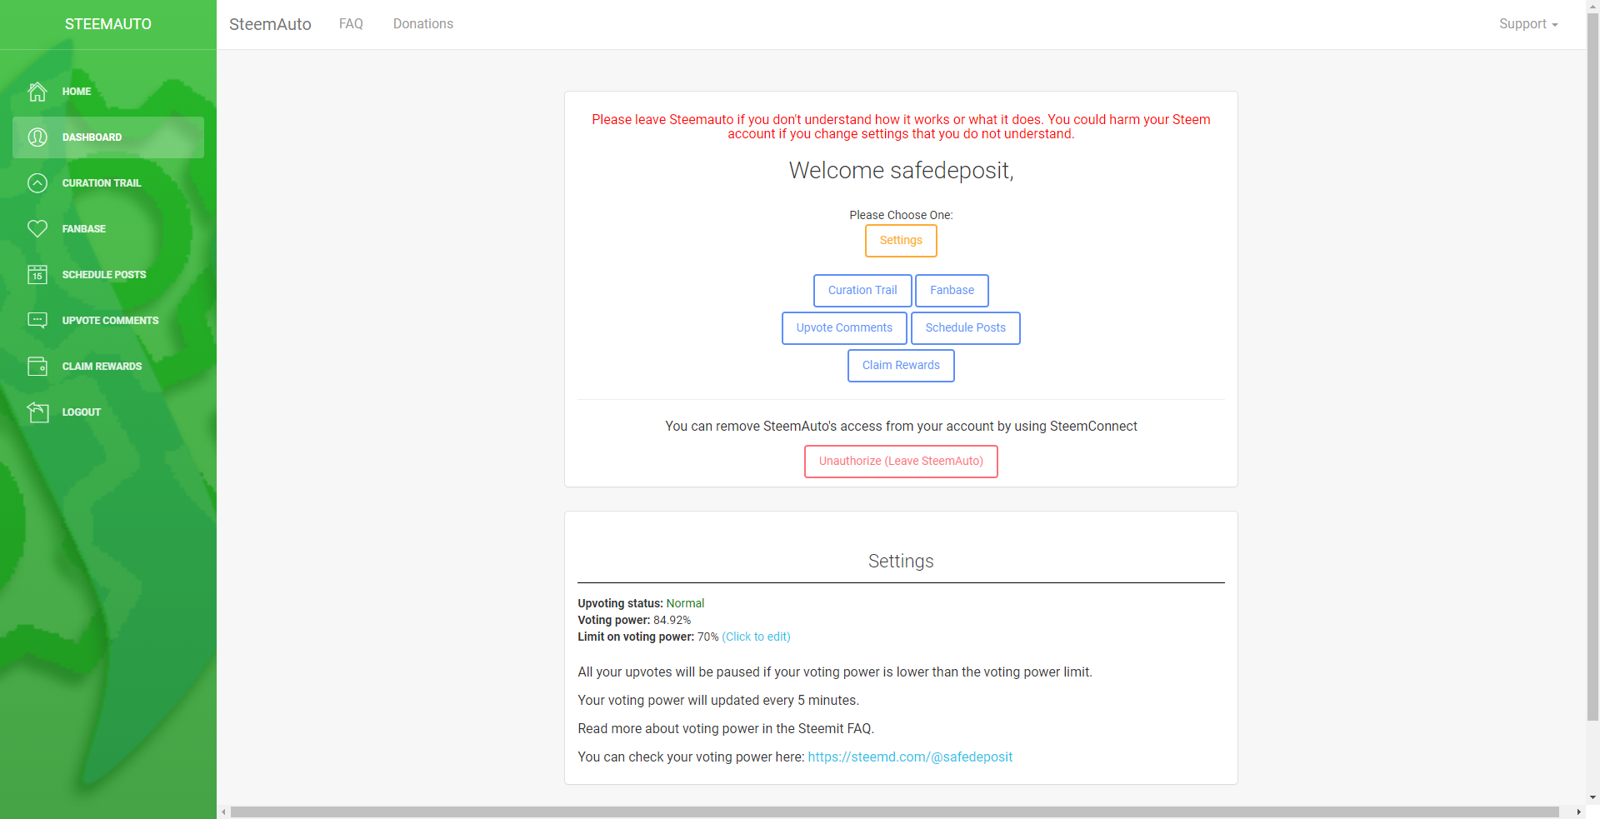Go to CURATION TRAIL in sidebar

coord(108,183)
